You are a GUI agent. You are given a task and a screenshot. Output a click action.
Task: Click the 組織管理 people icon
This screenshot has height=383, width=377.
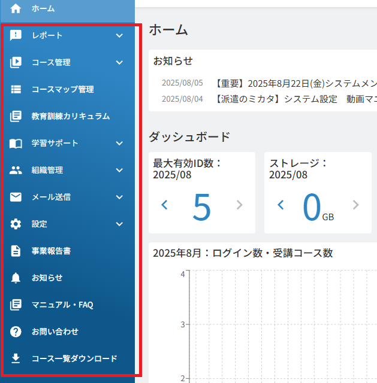tap(16, 170)
